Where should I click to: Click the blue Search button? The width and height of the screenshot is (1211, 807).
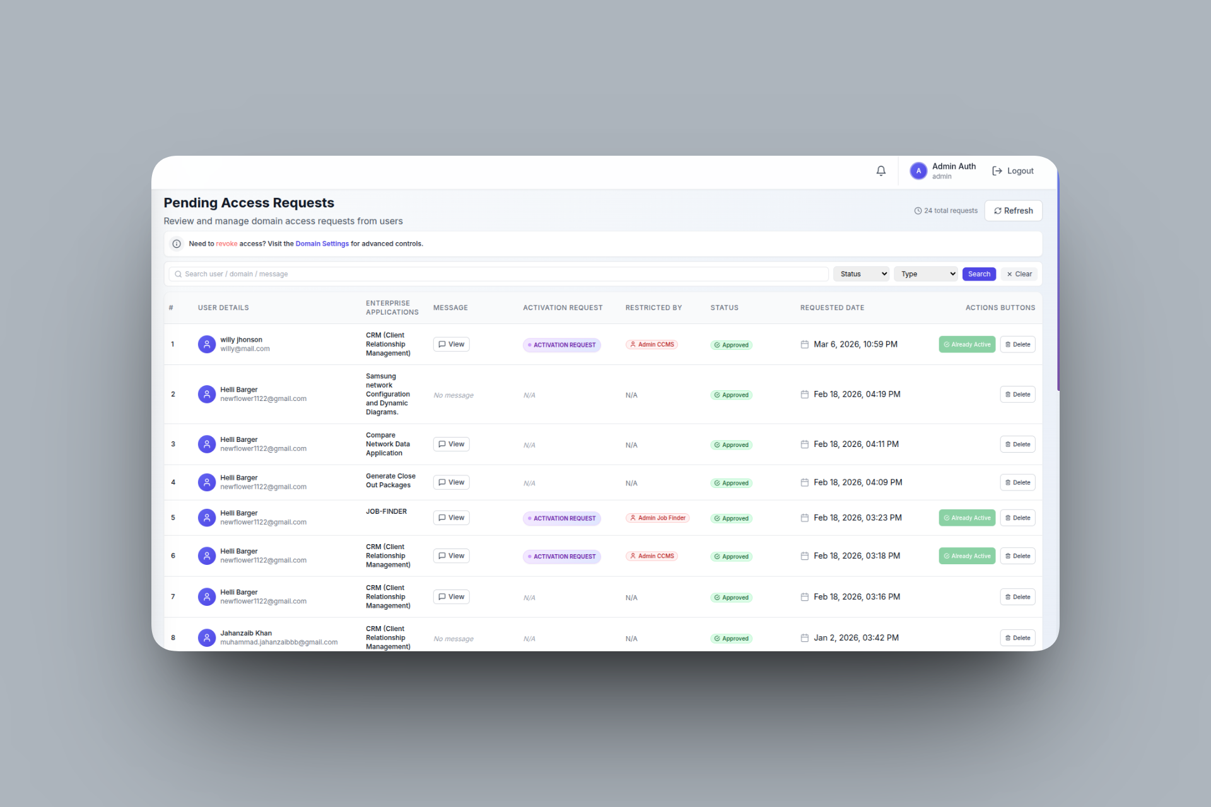(979, 274)
